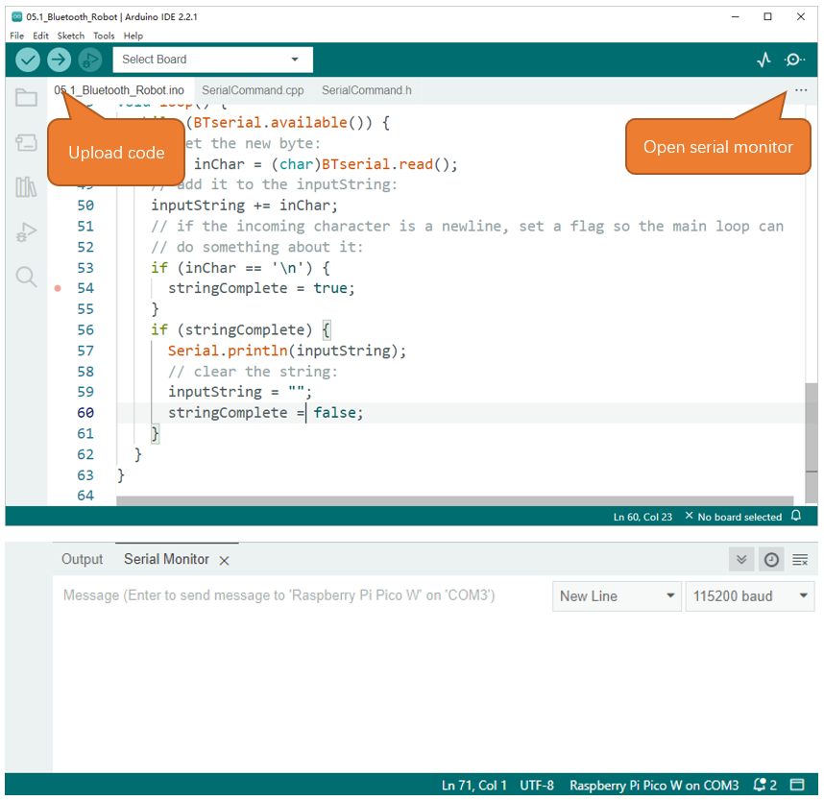
Task: Toggle bottom panel icon in status bar
Action: (x=797, y=785)
